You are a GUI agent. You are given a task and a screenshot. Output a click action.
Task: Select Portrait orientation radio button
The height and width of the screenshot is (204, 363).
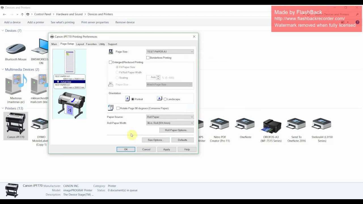point(133,99)
